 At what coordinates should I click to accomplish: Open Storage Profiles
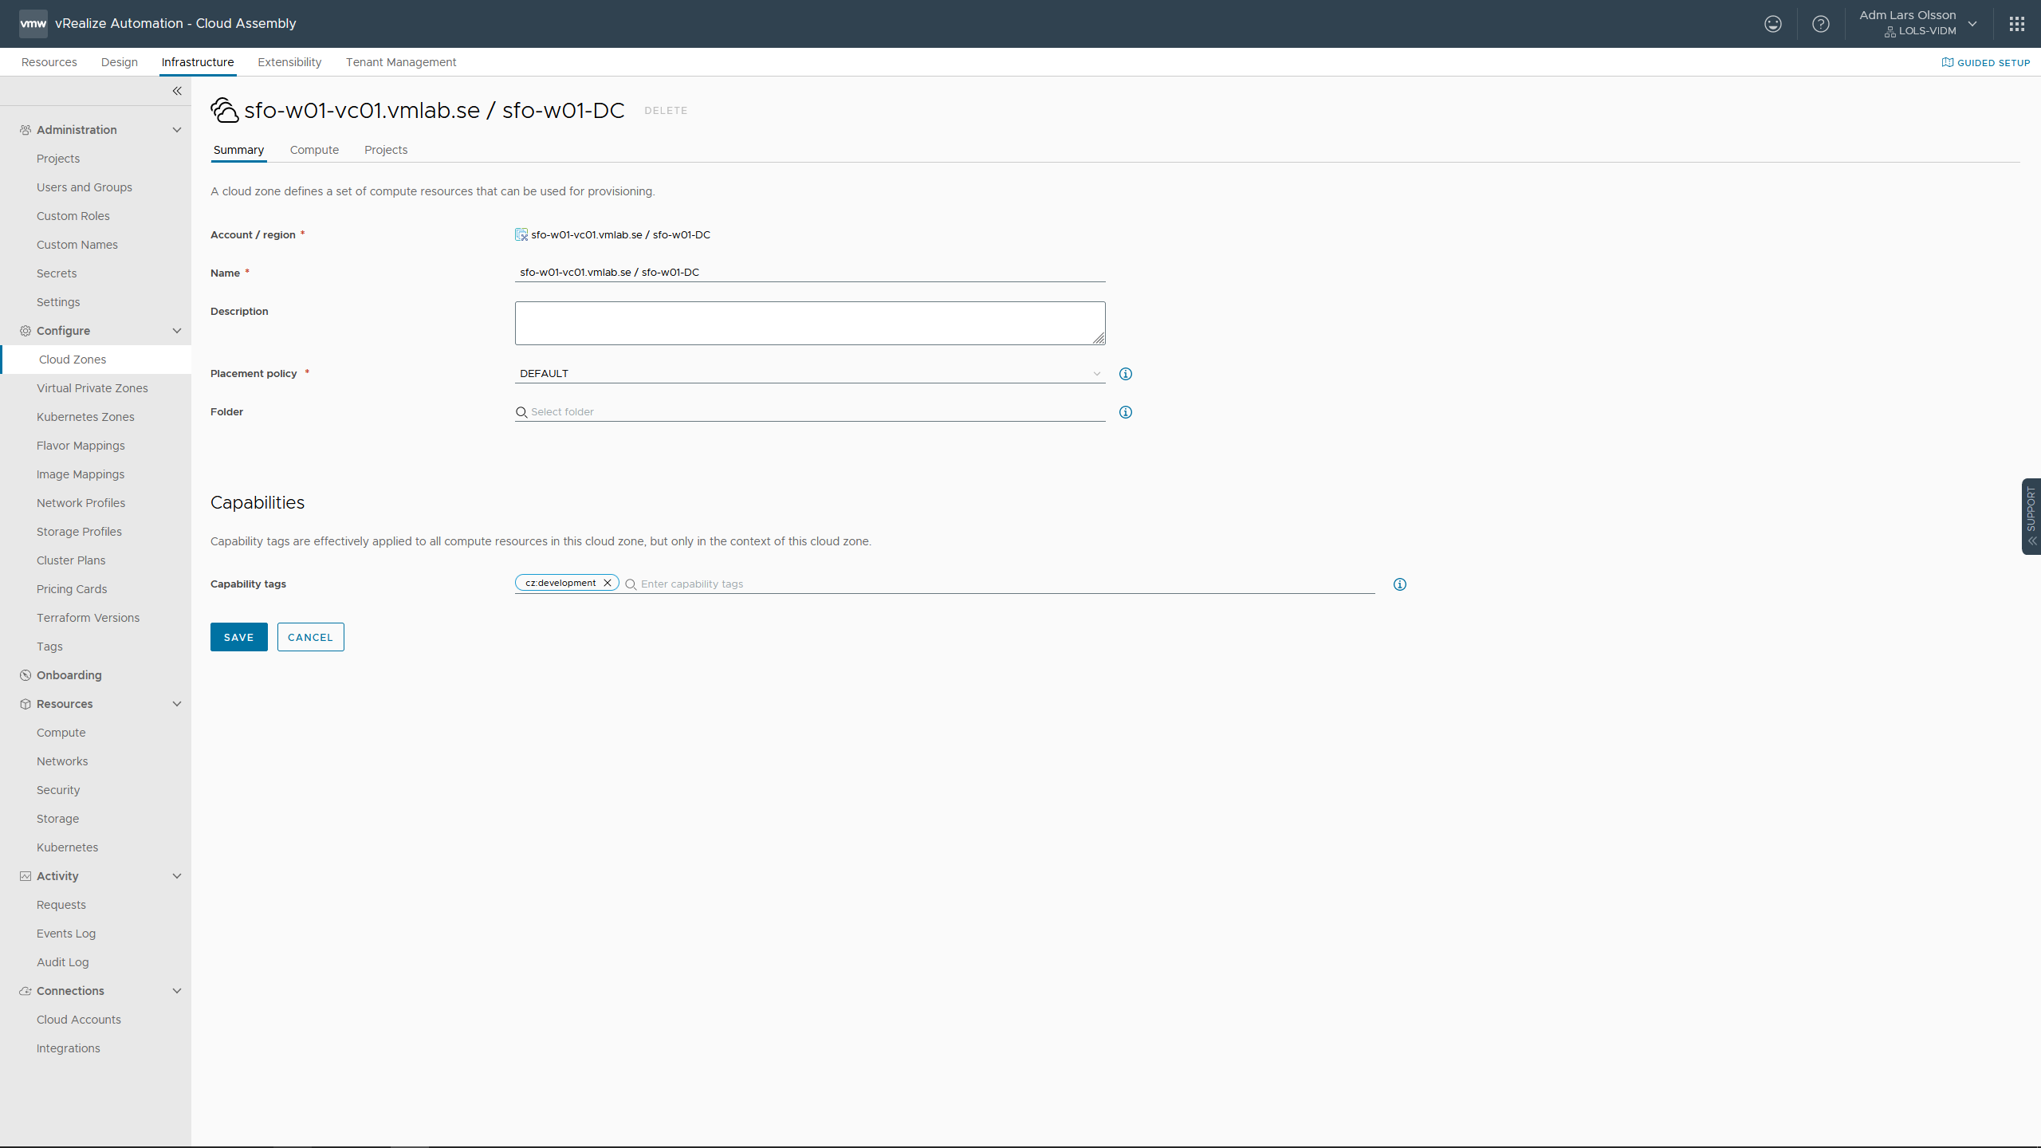click(79, 532)
